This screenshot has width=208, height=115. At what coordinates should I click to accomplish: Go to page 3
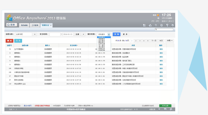tap(140, 41)
